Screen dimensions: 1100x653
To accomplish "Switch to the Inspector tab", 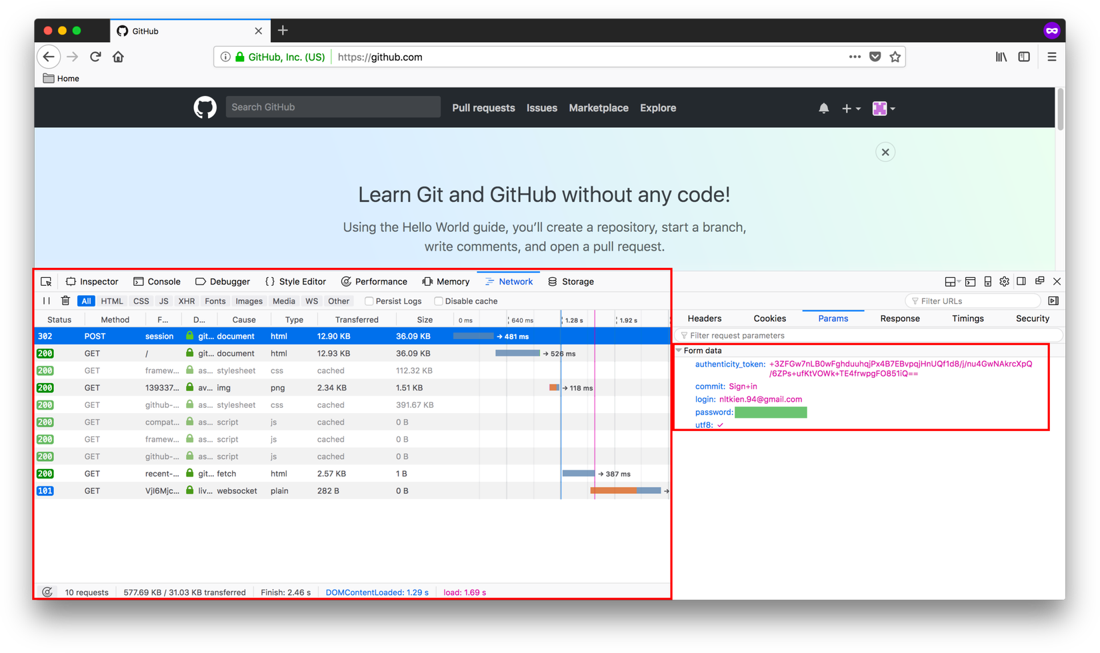I will pyautogui.click(x=92, y=281).
